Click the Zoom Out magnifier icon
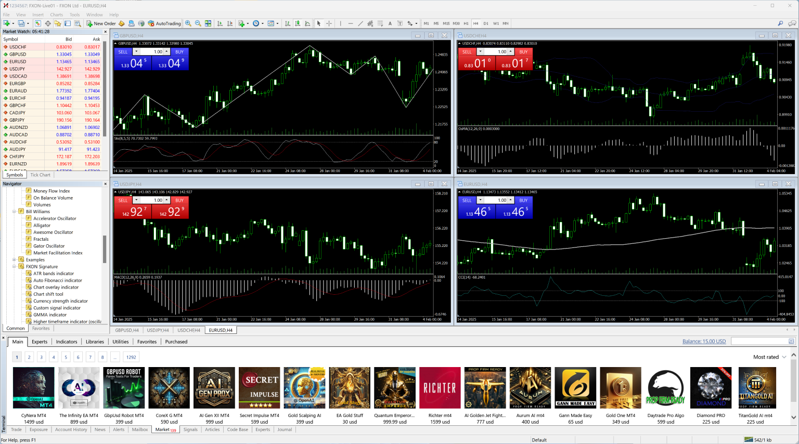The image size is (799, 444). (x=198, y=23)
